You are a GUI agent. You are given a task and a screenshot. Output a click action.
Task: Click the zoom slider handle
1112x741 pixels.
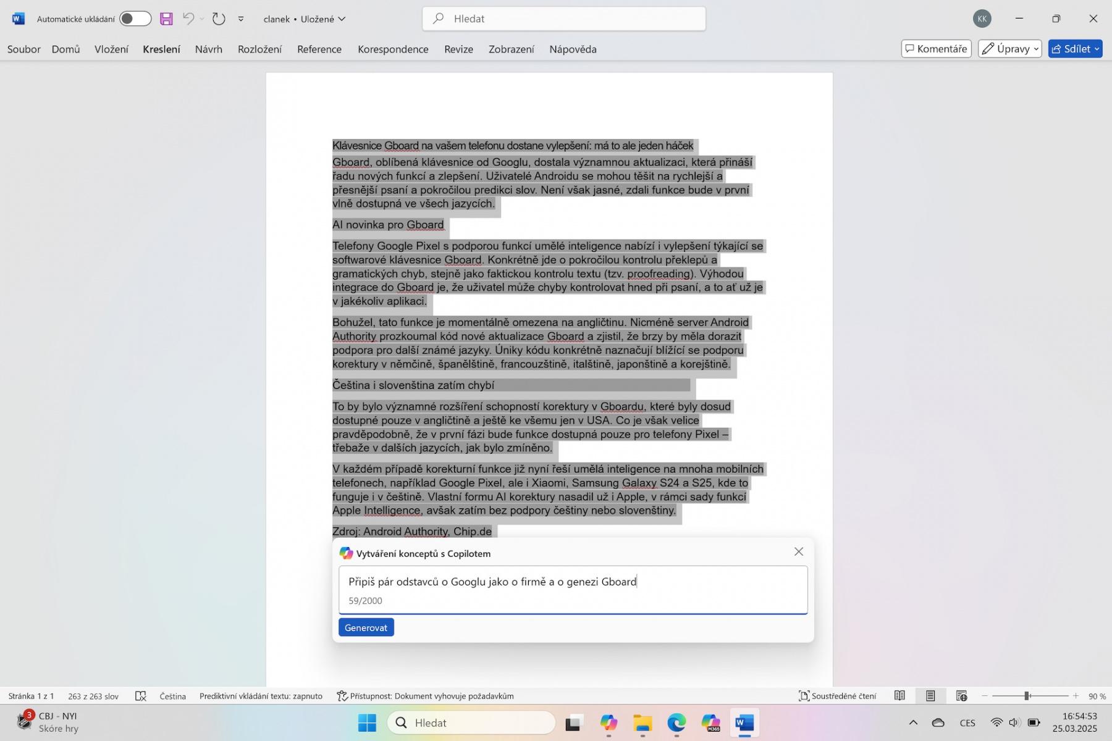1027,696
